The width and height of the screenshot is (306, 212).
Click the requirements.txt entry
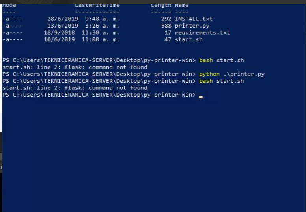pos(202,33)
